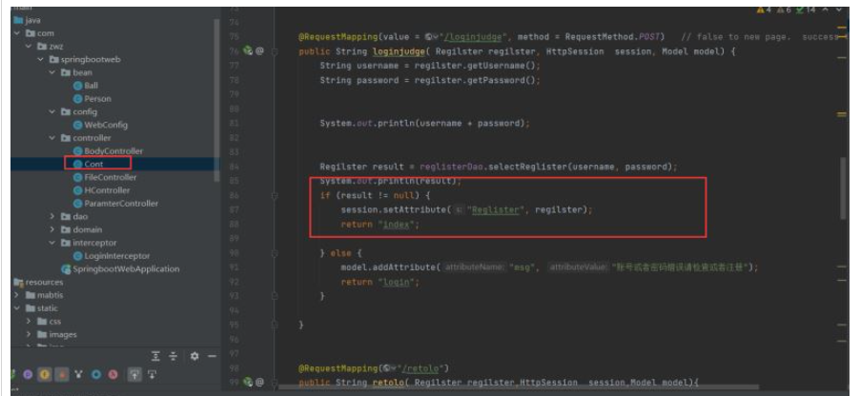Click the editor vertical scrollbar thumb

(842, 187)
